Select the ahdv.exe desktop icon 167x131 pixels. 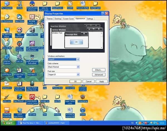click(x=7, y=98)
